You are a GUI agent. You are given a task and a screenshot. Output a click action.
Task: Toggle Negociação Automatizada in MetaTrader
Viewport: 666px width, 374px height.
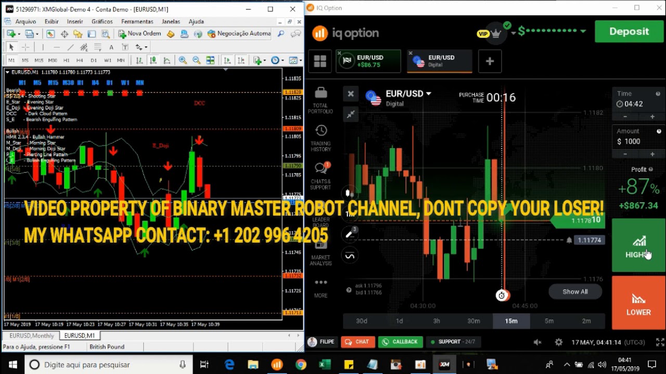pos(239,34)
